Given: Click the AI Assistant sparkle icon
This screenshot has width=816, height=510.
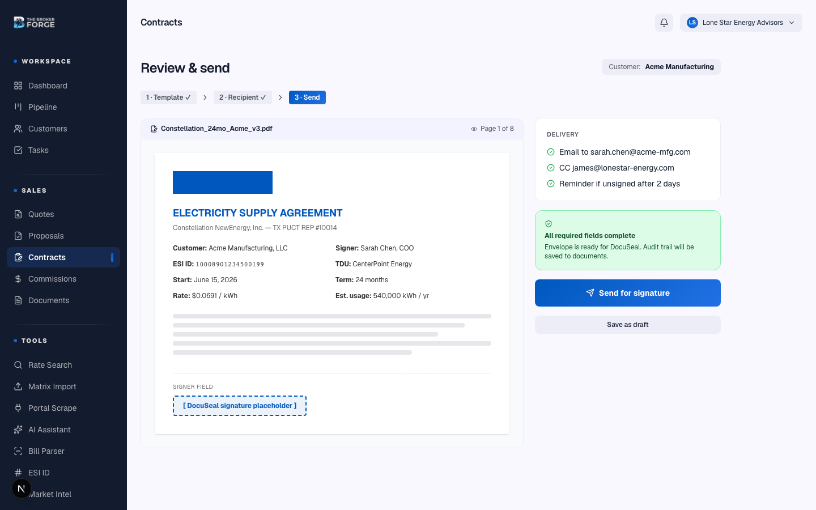Looking at the screenshot, I should (18, 430).
